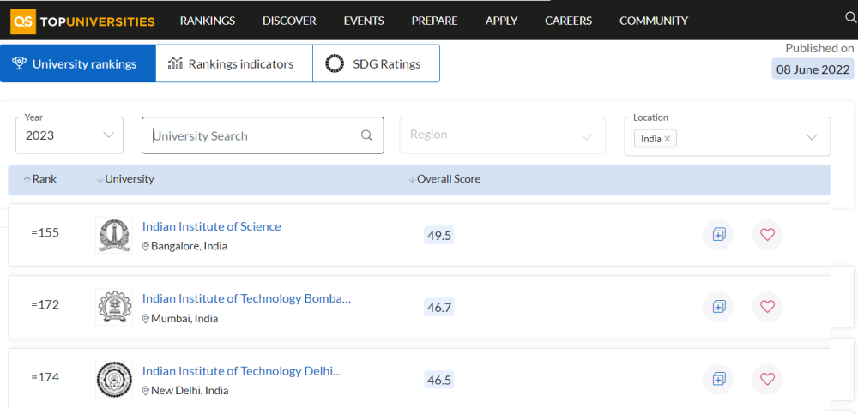Open the CAREERS menu
This screenshot has width=858, height=414.
point(569,21)
